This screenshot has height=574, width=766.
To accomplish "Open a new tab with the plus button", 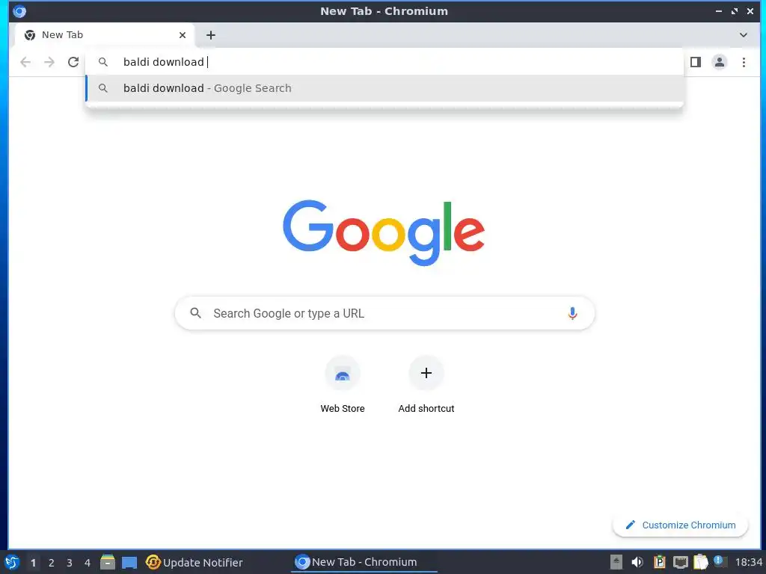I will pyautogui.click(x=210, y=35).
